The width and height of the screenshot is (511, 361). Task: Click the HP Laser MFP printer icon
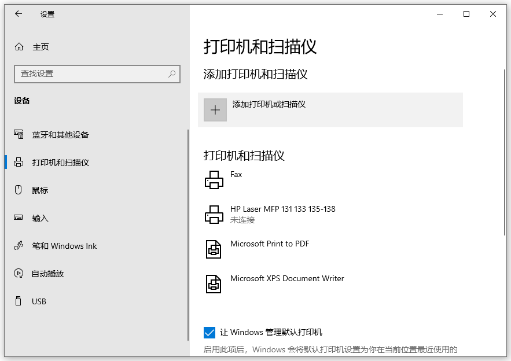click(x=214, y=215)
